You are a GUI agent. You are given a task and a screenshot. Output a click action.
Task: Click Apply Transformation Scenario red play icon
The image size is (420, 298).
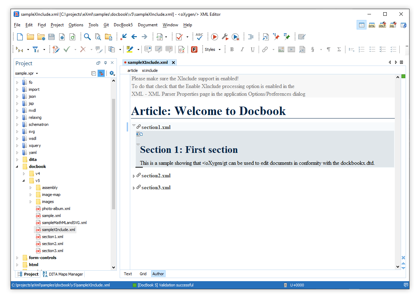(215, 37)
